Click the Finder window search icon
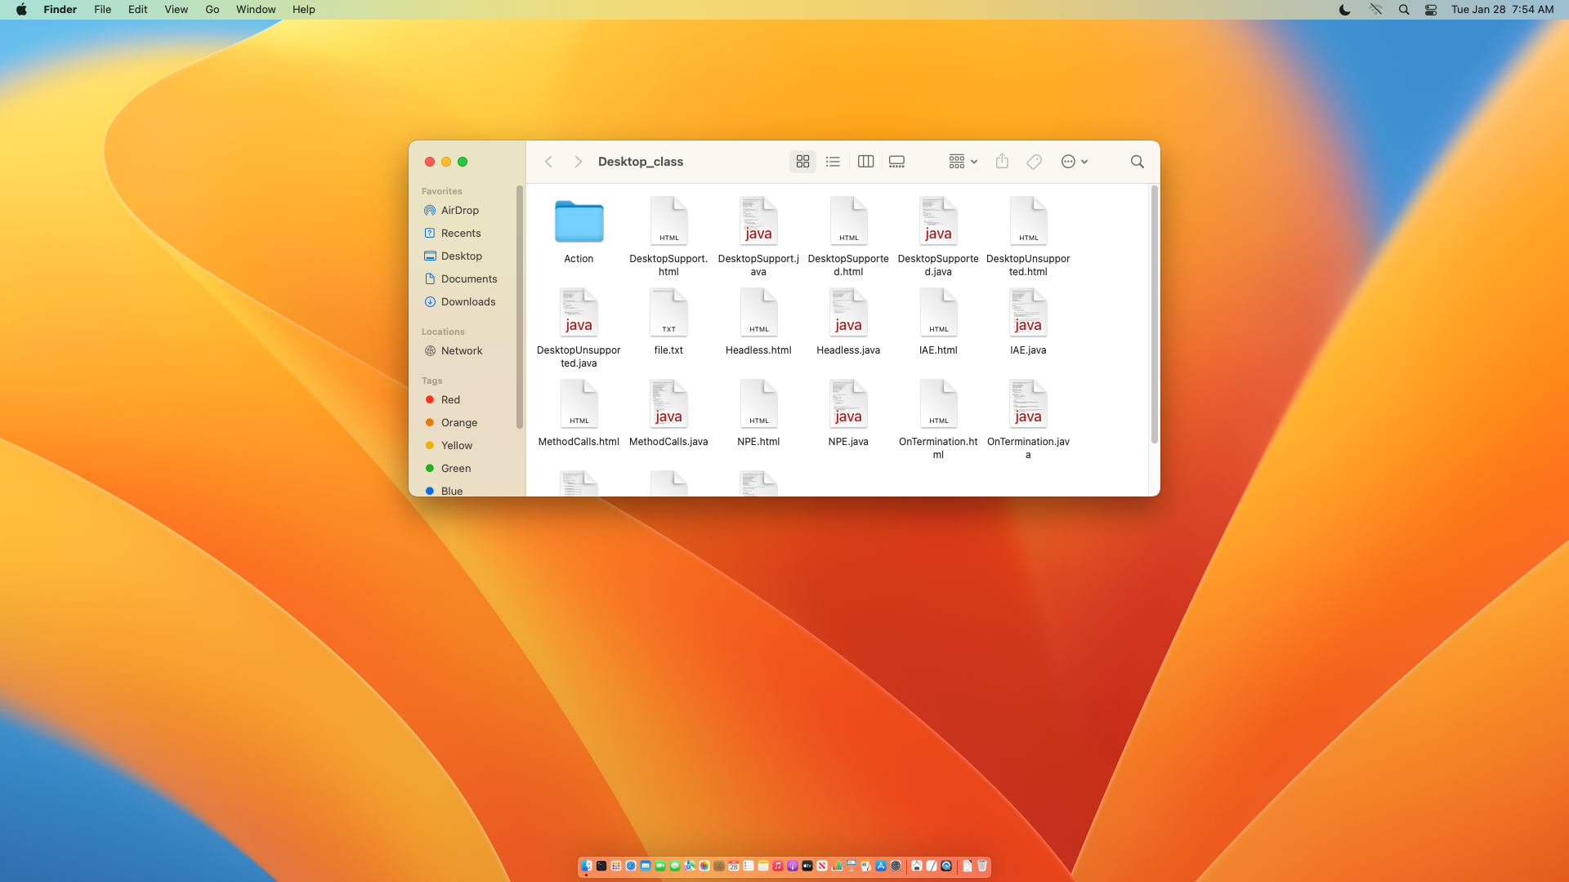The width and height of the screenshot is (1569, 882). click(1137, 162)
